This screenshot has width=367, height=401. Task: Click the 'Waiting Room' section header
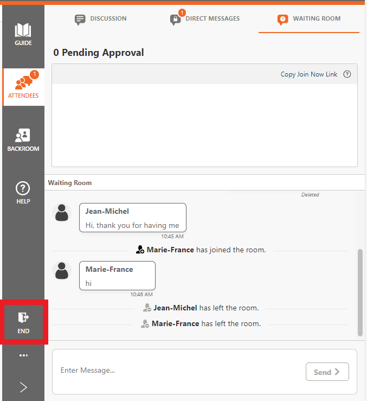click(x=70, y=183)
